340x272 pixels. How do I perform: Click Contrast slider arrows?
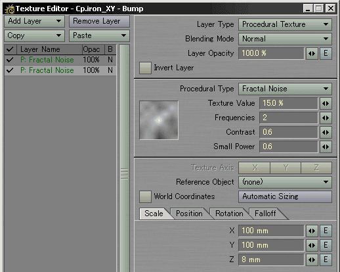coord(326,132)
